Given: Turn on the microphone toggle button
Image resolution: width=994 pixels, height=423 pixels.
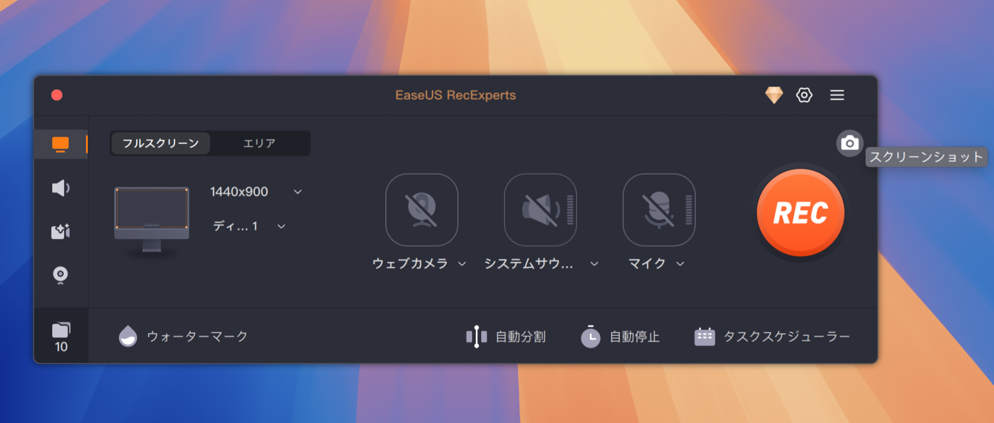Looking at the screenshot, I should pyautogui.click(x=659, y=210).
